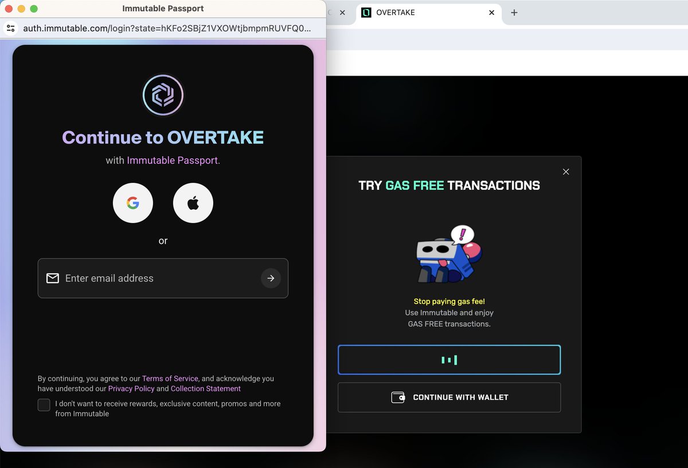Close the Immutable Passport popup window
This screenshot has width=688, height=468.
click(9, 9)
